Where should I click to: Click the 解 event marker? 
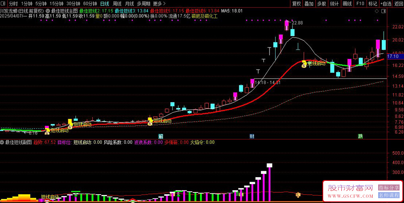160,136
